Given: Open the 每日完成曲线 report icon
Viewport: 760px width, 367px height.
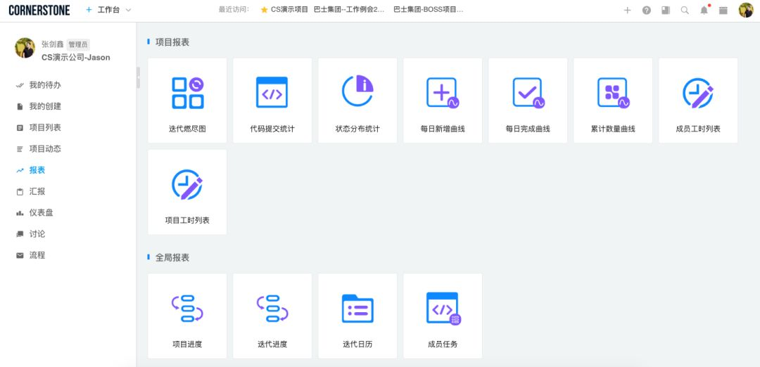Looking at the screenshot, I should tap(528, 93).
